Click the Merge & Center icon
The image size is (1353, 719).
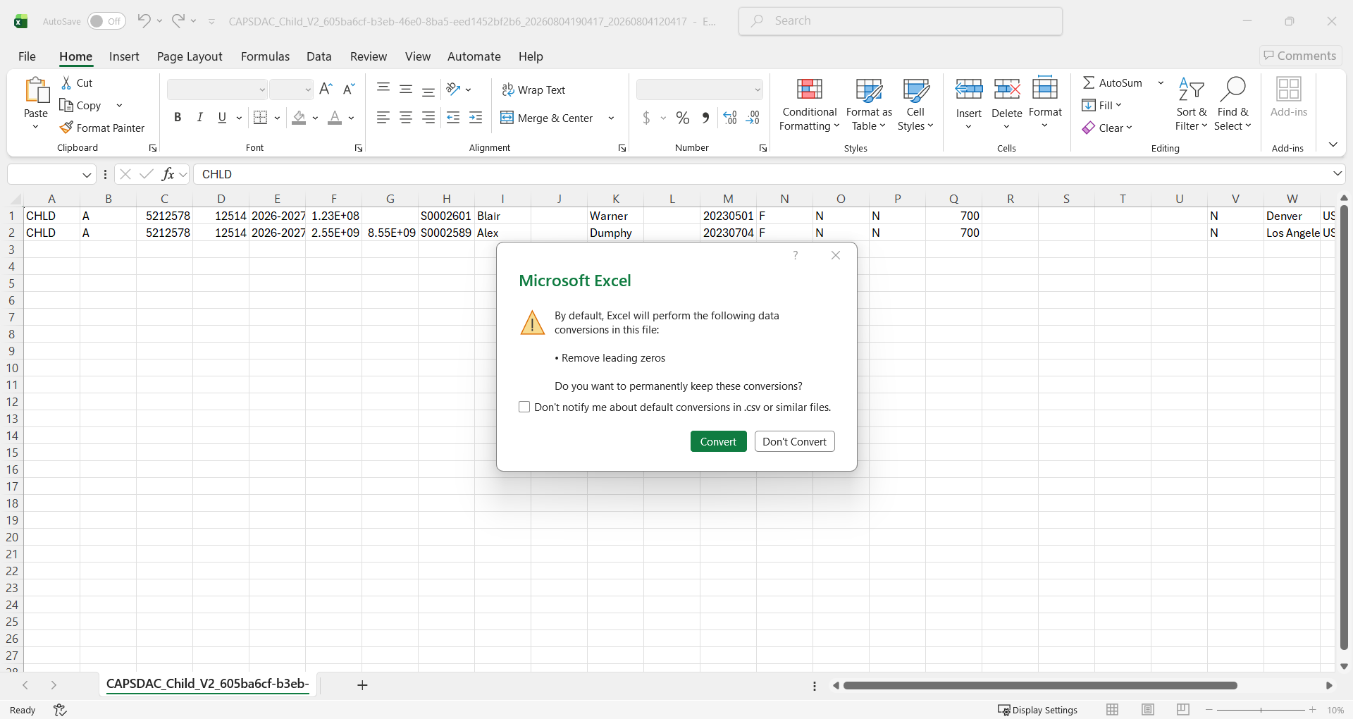(507, 118)
